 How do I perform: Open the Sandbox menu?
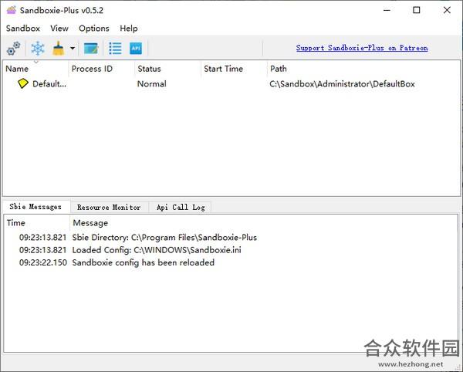tap(22, 29)
